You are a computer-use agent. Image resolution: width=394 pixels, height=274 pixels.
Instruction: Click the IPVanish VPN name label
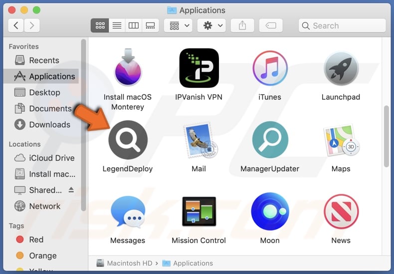point(199,97)
